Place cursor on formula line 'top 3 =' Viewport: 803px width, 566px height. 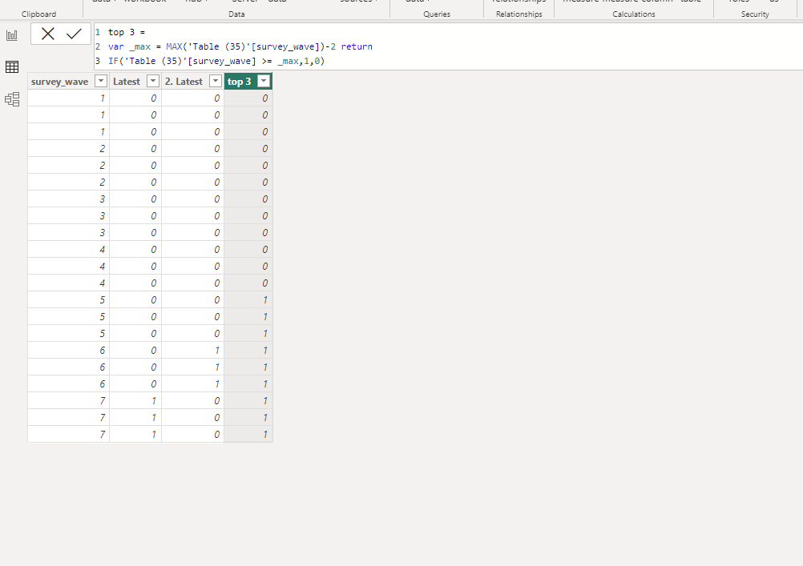point(127,32)
